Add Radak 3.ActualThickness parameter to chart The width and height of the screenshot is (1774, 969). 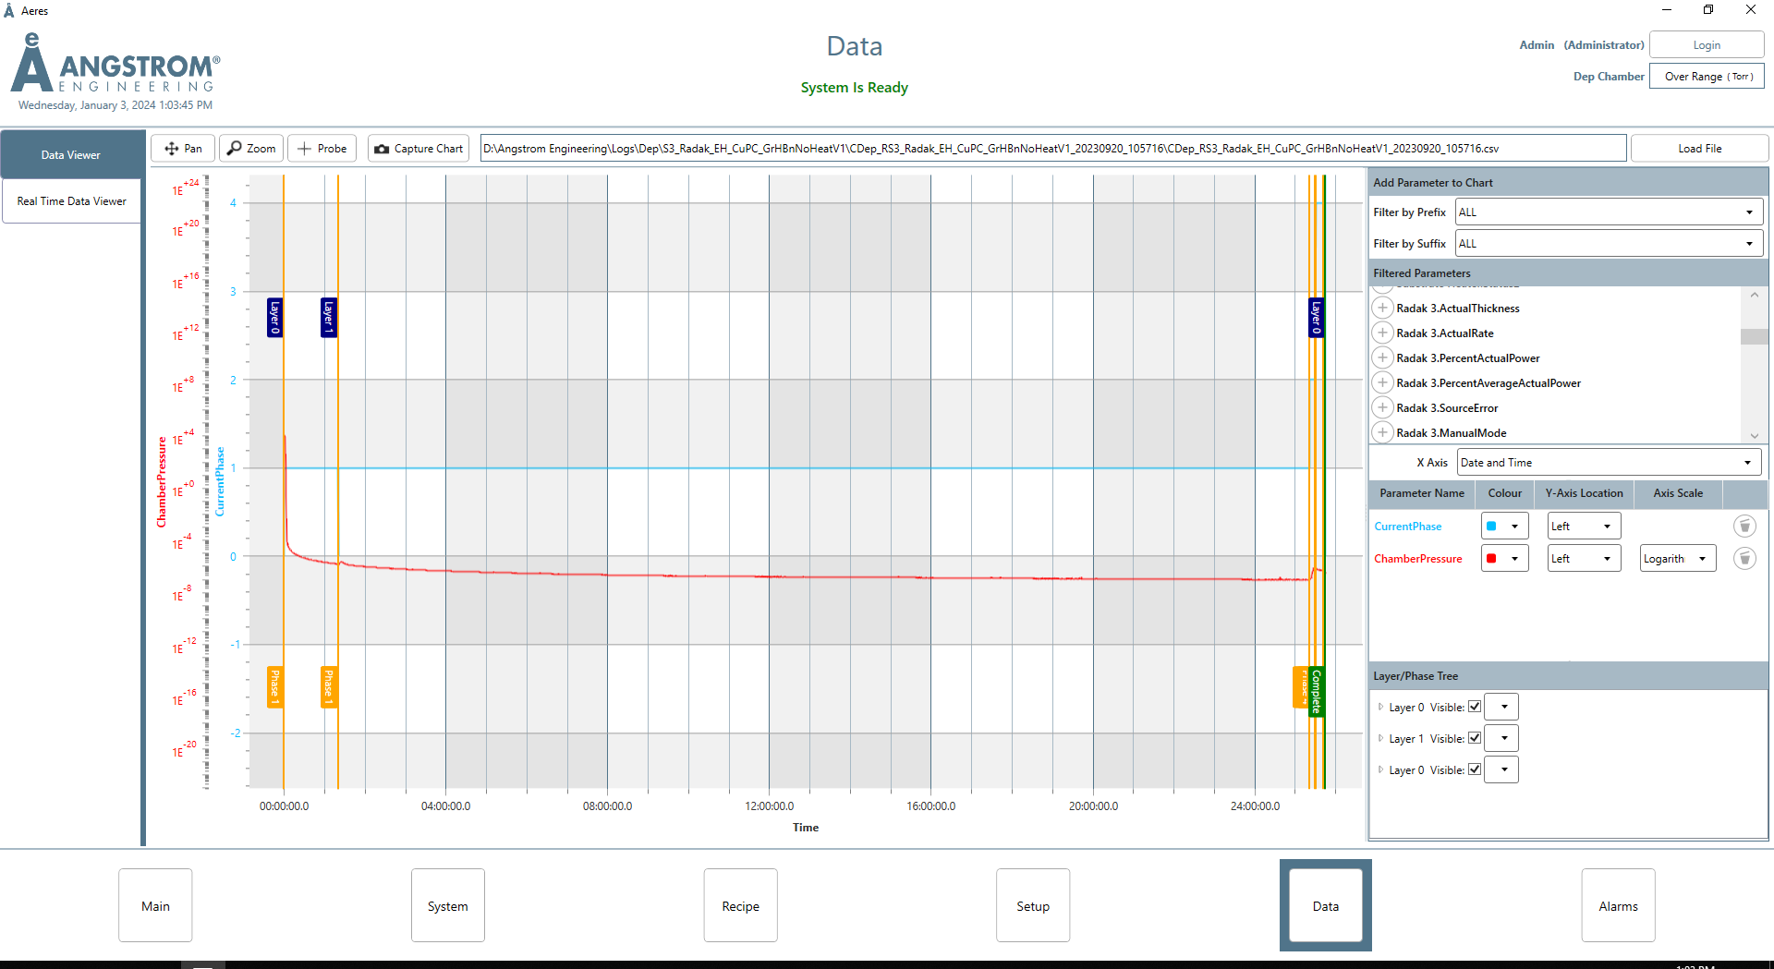(x=1382, y=309)
